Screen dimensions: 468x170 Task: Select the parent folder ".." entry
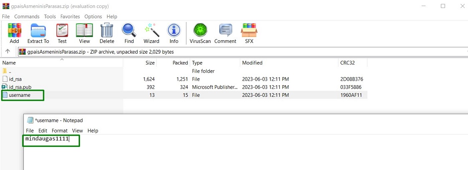[10, 71]
